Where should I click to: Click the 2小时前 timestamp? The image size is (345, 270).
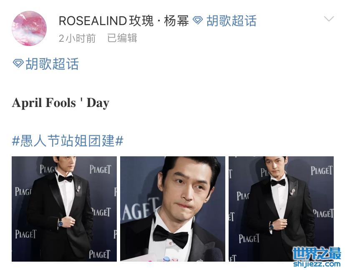[x=77, y=38]
